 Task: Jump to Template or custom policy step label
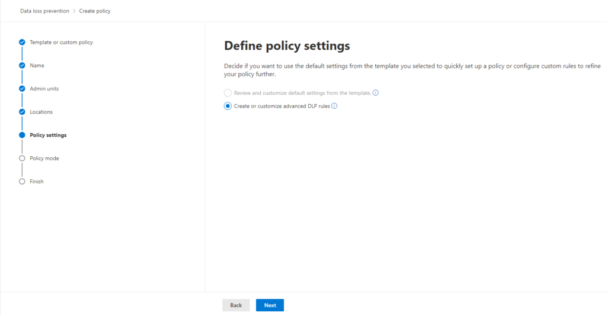coord(61,43)
